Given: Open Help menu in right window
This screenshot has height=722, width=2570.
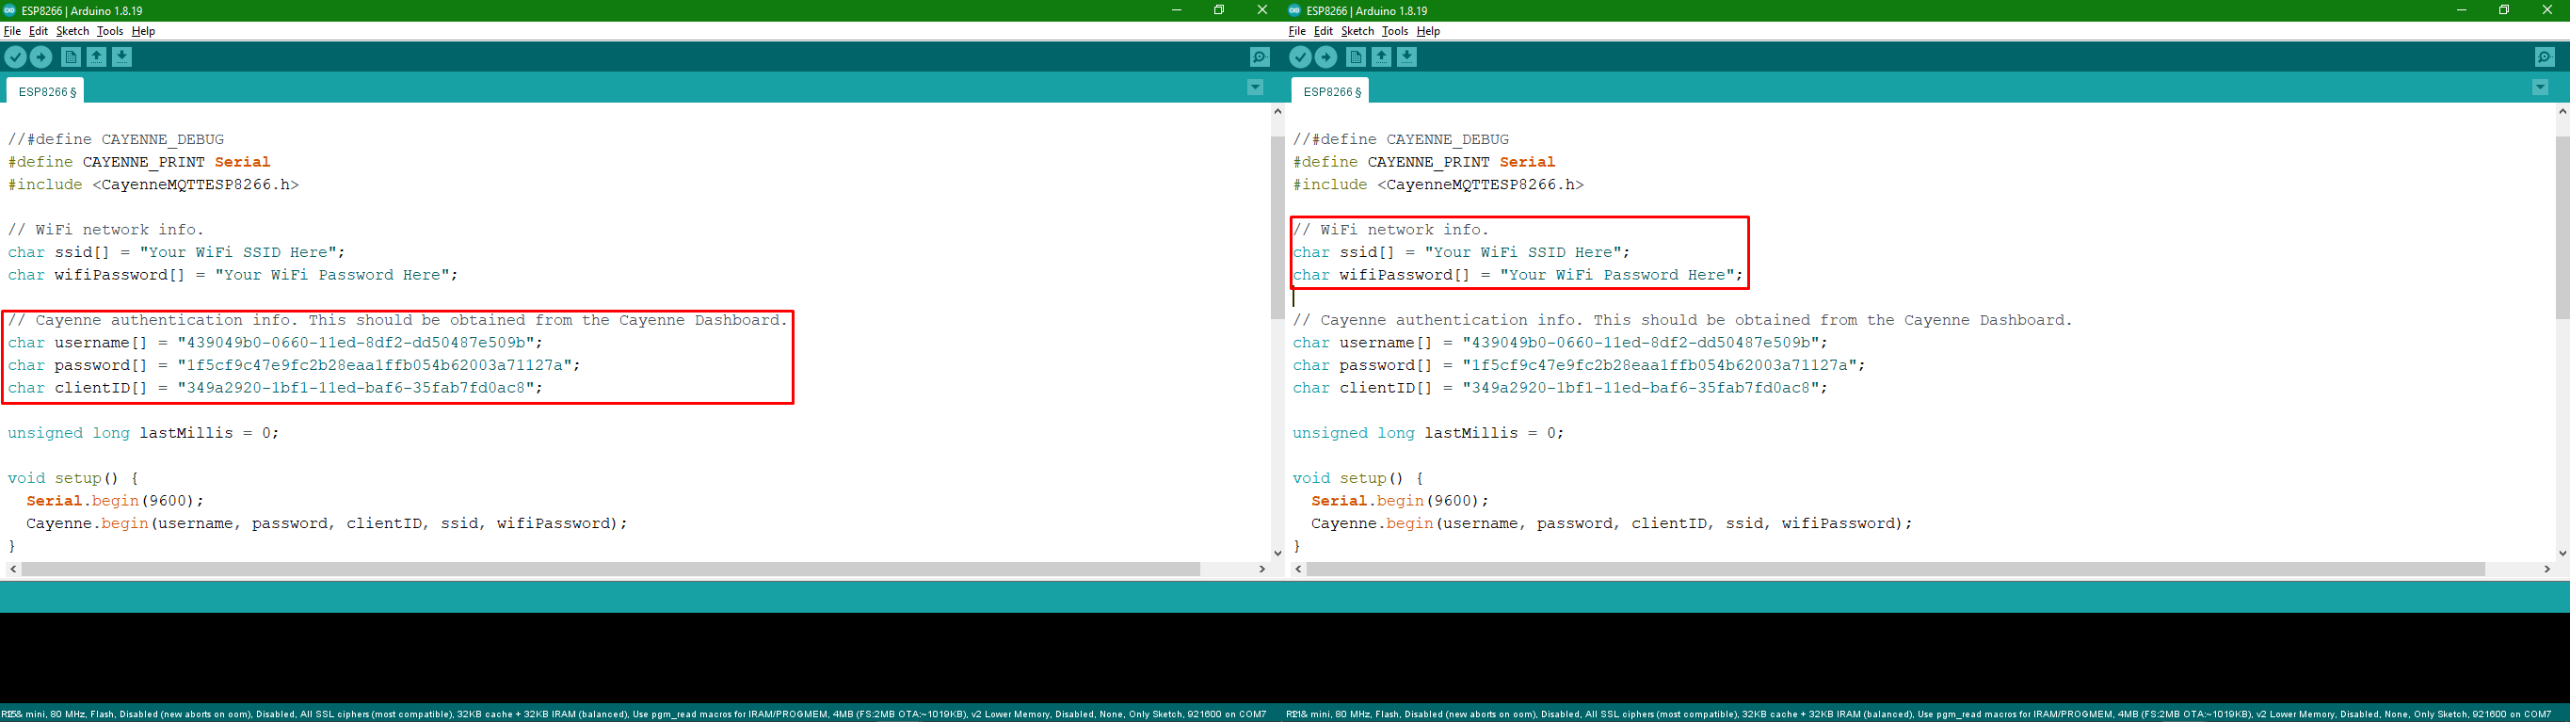Looking at the screenshot, I should pyautogui.click(x=1428, y=31).
